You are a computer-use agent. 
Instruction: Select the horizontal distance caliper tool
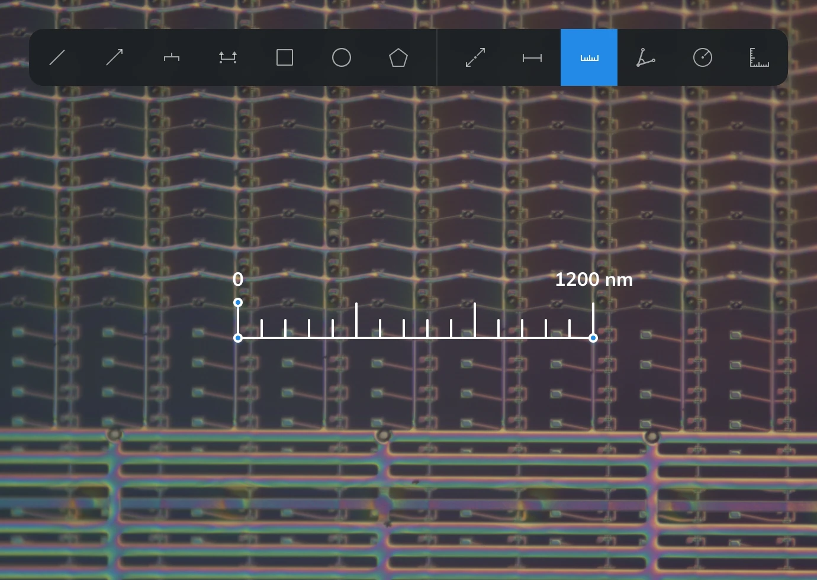pos(532,57)
